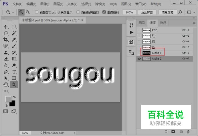Uncheck the scrubby zoom checkbox

tap(104, 12)
